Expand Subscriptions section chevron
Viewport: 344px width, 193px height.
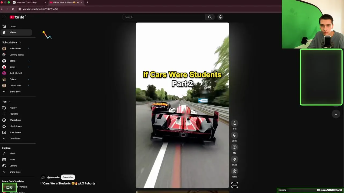(x=20, y=42)
